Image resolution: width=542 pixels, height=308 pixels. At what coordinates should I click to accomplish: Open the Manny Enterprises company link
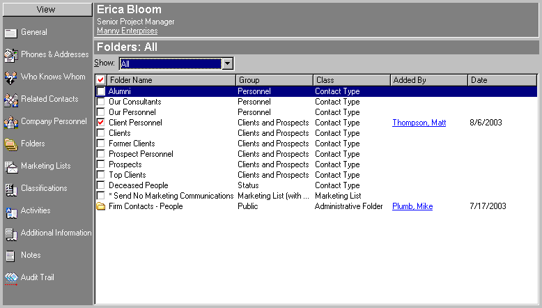(x=127, y=31)
